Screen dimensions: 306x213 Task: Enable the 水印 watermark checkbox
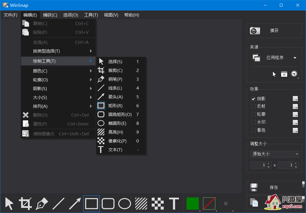point(253,122)
